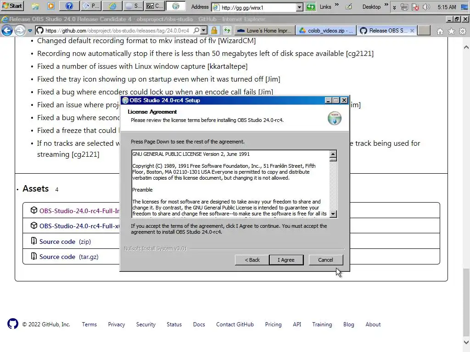Open the help taskbar button with question mark
470x352 pixels.
point(69,6)
